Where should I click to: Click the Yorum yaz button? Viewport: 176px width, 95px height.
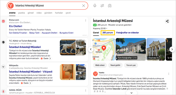point(131,65)
